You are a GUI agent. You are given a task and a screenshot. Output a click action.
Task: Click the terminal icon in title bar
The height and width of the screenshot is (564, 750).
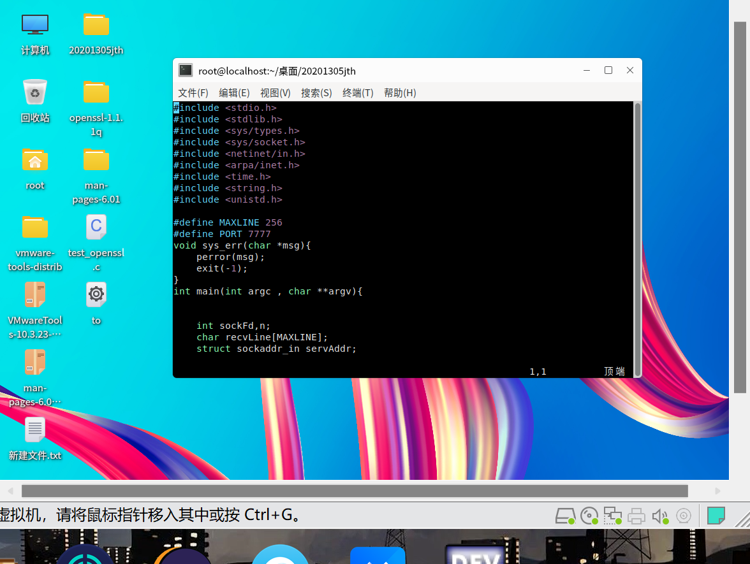pyautogui.click(x=186, y=71)
